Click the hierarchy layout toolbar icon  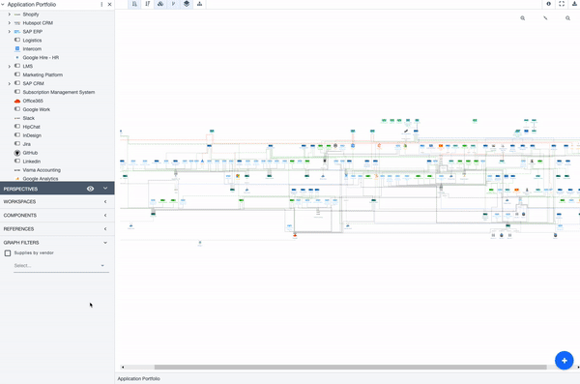tap(199, 4)
